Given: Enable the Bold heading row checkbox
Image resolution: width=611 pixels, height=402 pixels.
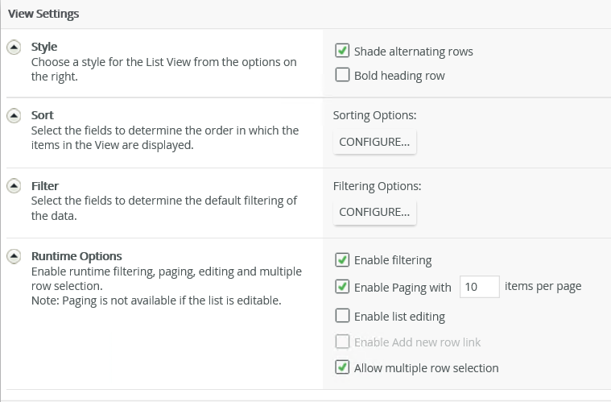Looking at the screenshot, I should pyautogui.click(x=342, y=76).
